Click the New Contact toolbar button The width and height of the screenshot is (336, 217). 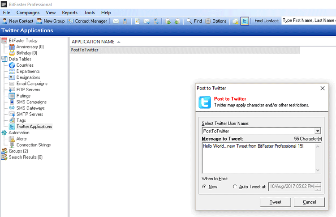click(x=18, y=21)
